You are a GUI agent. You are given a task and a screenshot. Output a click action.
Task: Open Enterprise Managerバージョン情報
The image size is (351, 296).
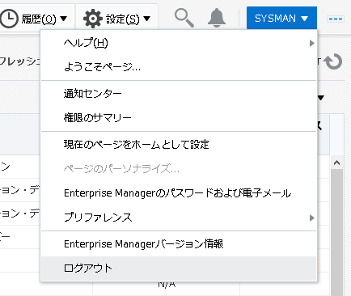(179, 244)
